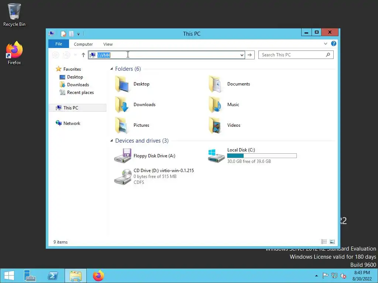The image size is (378, 283).
Task: Click the network icon in system tray
Action: (x=334, y=276)
